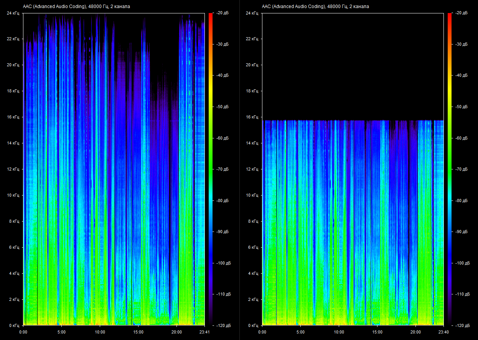Click the left spectrogram's AAC codec title
Image resolution: width=478 pixels, height=340 pixels.
tap(76, 7)
